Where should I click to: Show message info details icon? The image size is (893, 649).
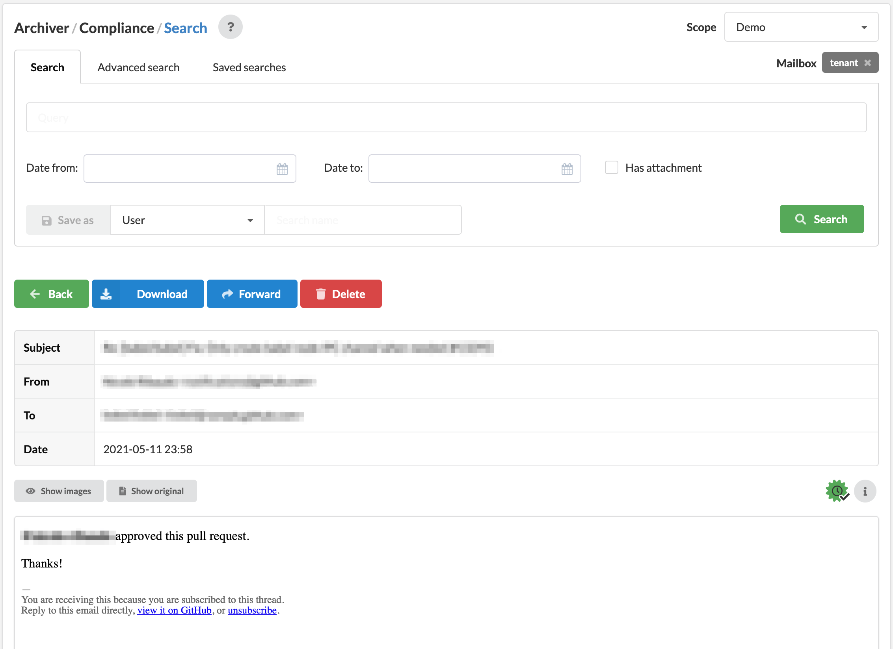(x=865, y=491)
